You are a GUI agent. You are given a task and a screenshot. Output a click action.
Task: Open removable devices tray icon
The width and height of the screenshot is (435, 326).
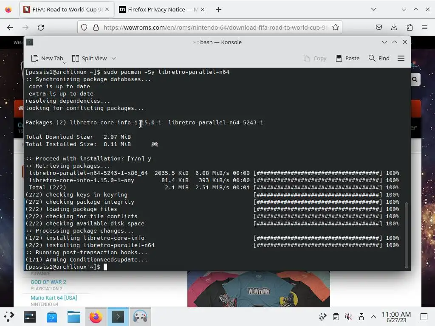point(361,317)
